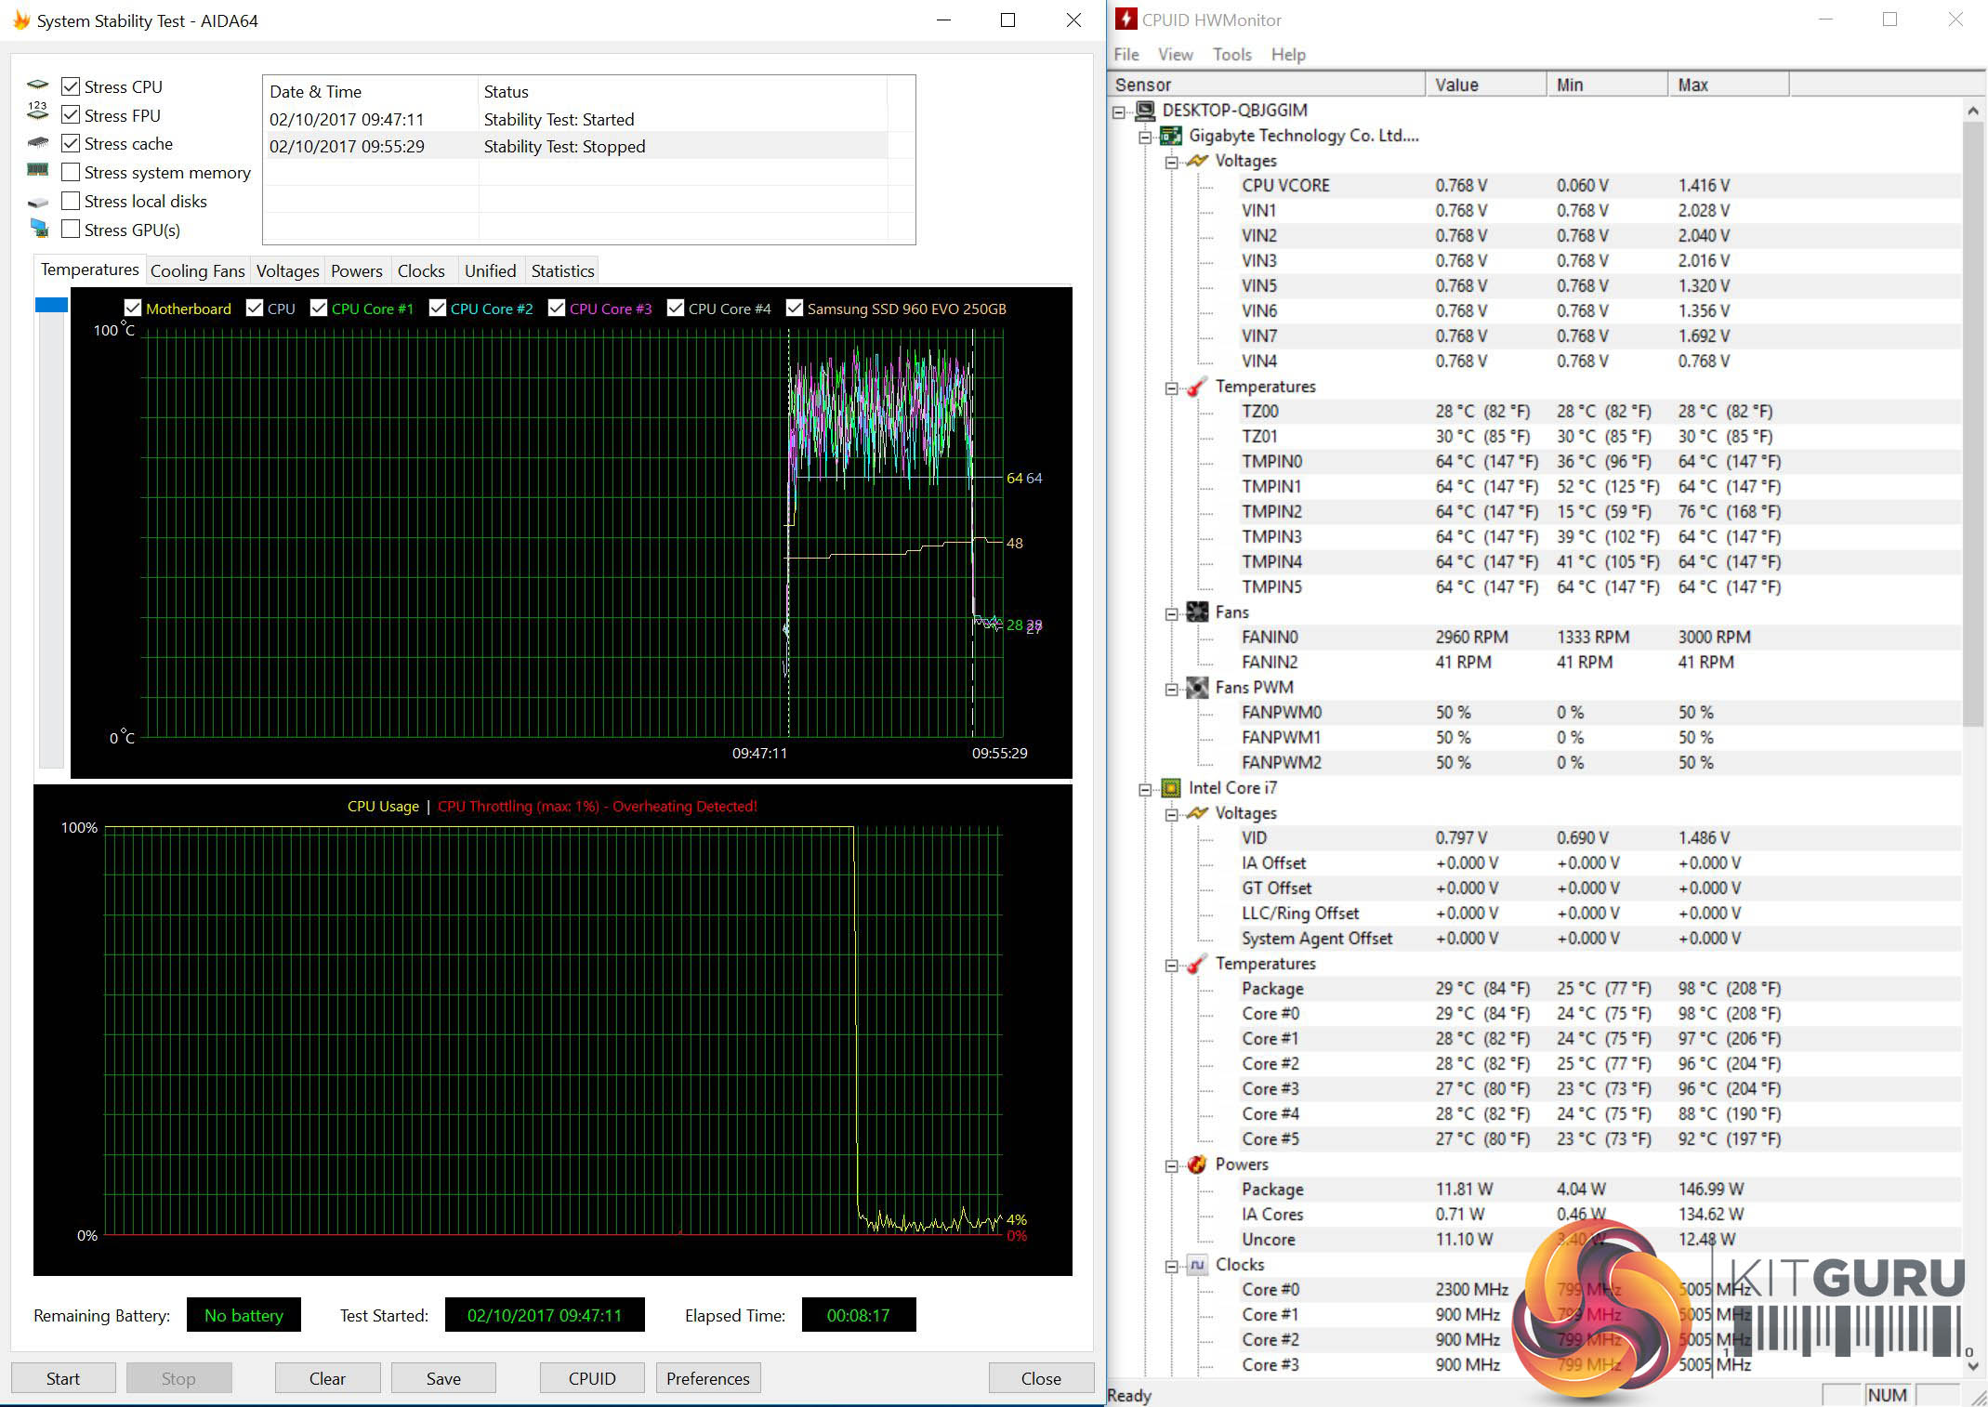Collapse the Gigabyte Voltages tree node
The width and height of the screenshot is (1988, 1407).
pyautogui.click(x=1171, y=162)
